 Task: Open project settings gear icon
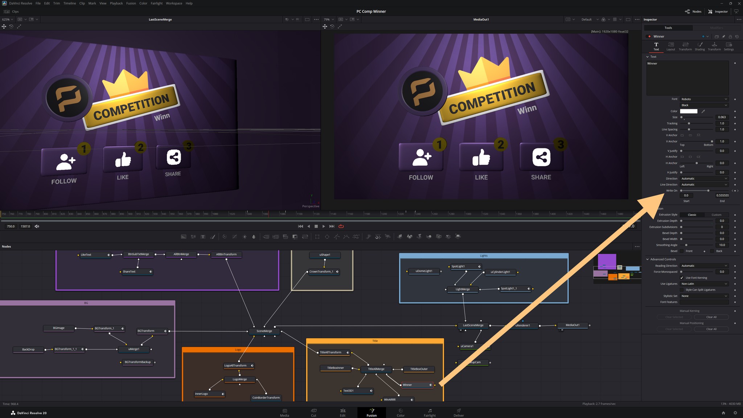pos(735,413)
